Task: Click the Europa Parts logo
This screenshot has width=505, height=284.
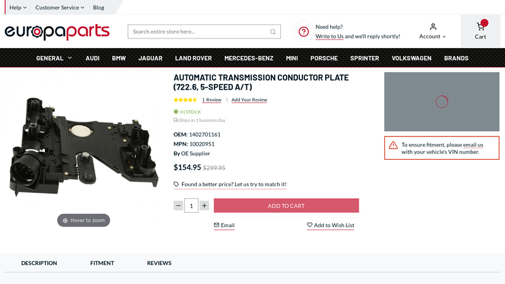Action: point(57,32)
